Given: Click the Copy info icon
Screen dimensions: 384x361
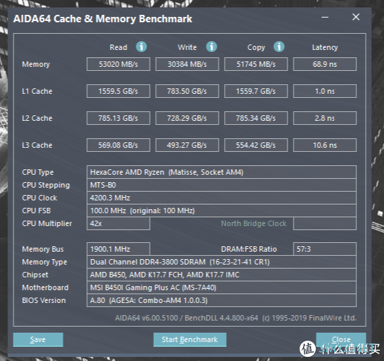Looking at the screenshot, I should pyautogui.click(x=279, y=47).
